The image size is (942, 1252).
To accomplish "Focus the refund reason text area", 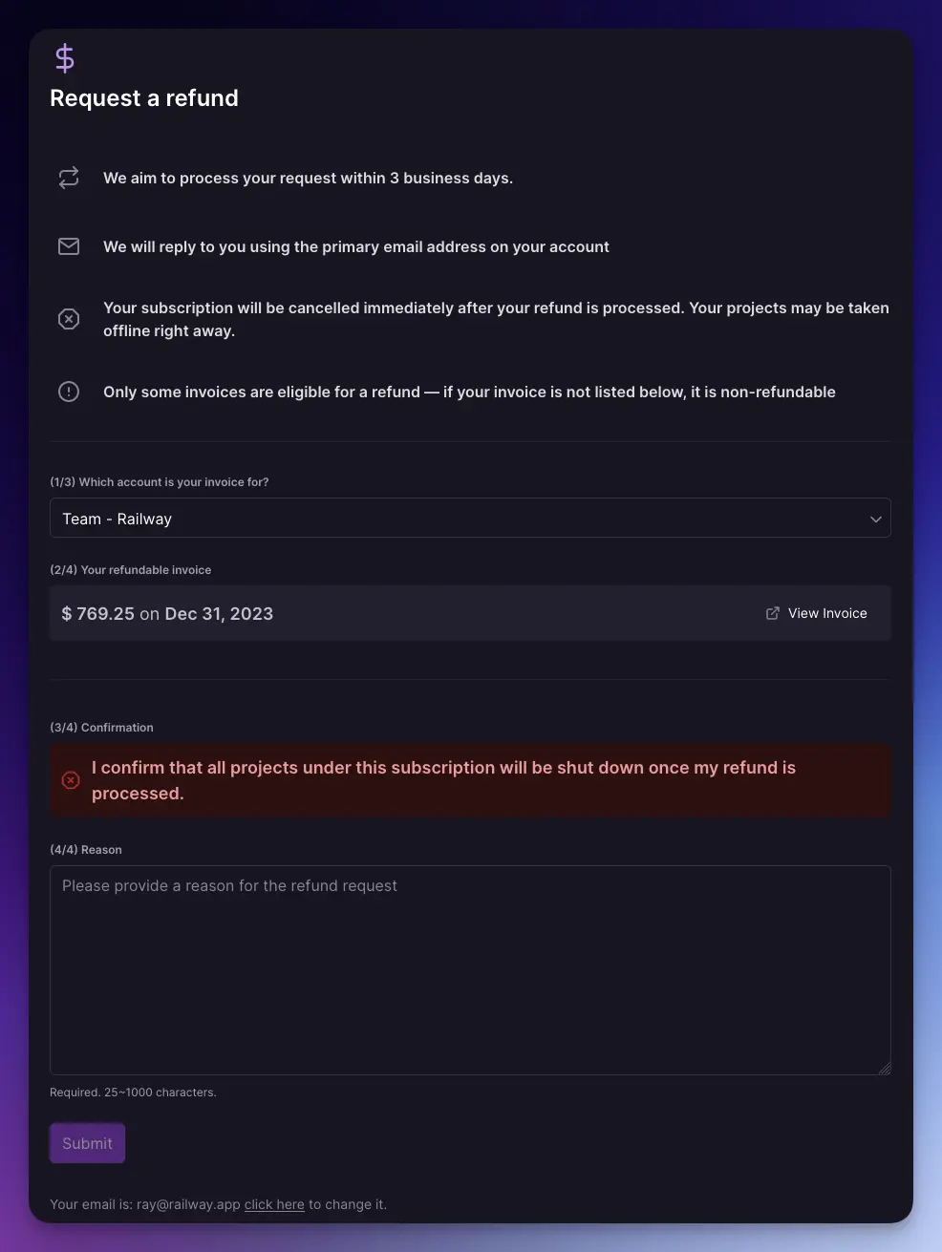I will (470, 969).
